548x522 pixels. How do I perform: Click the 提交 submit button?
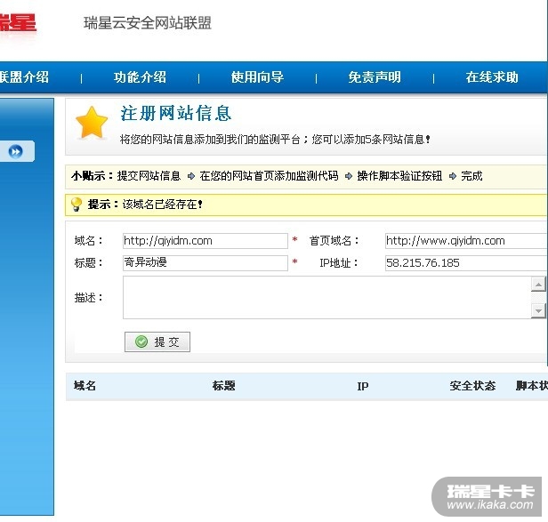[157, 341]
